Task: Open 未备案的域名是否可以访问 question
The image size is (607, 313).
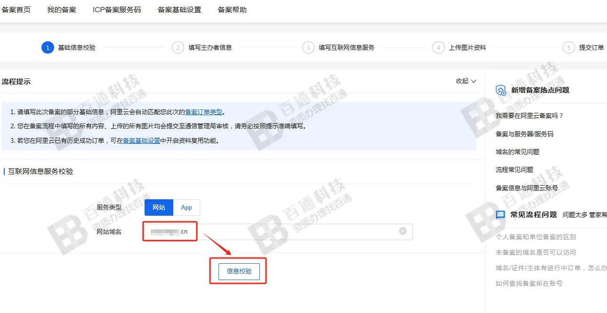Action: pos(536,252)
